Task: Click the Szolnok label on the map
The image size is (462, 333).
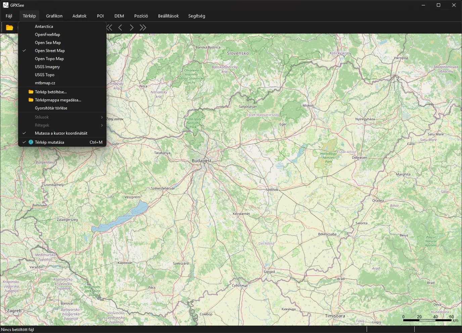Action: point(272,190)
